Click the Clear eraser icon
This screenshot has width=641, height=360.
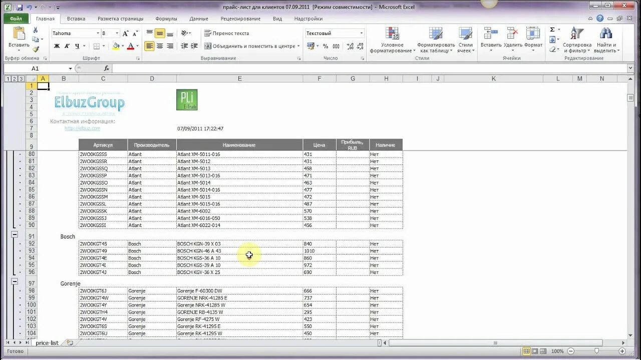[552, 49]
